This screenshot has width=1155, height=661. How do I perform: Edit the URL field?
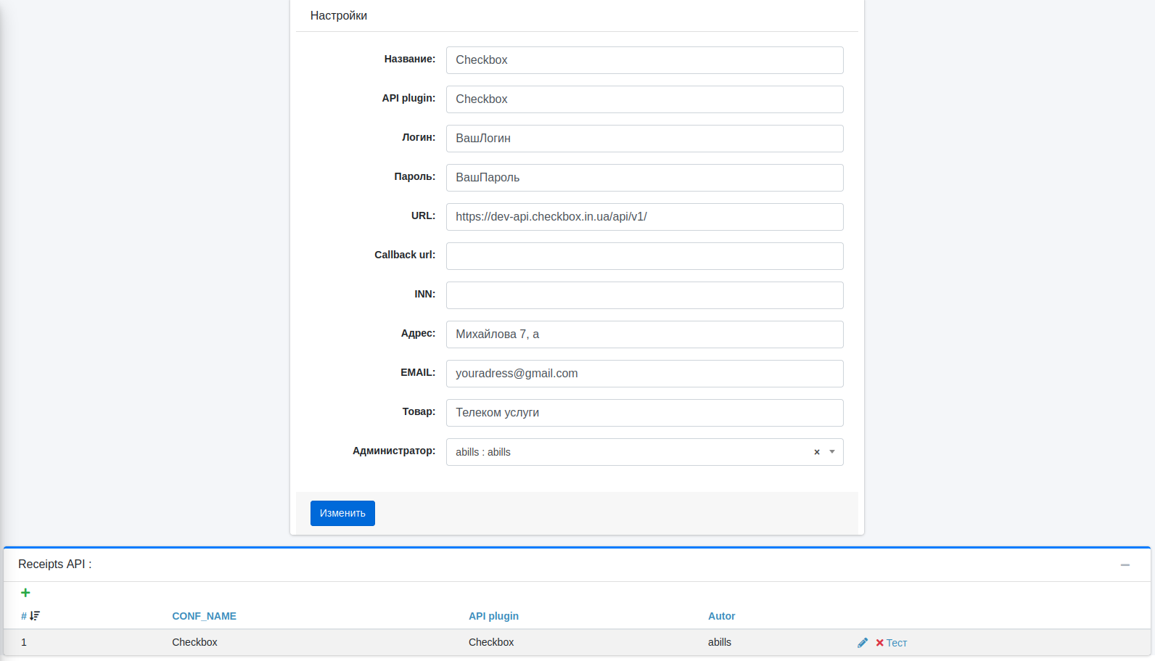tap(644, 217)
